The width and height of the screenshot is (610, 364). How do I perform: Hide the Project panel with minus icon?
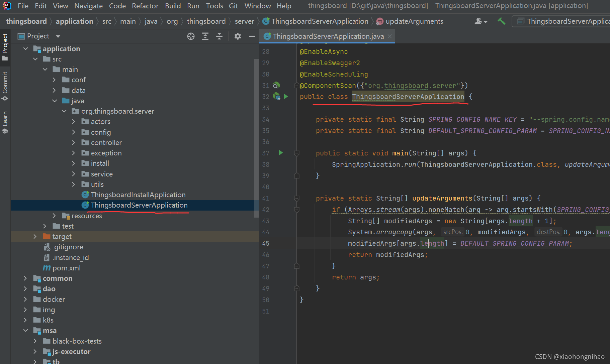[252, 36]
